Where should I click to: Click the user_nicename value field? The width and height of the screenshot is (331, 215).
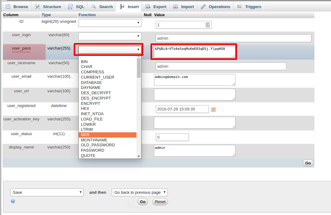pyautogui.click(x=221, y=66)
